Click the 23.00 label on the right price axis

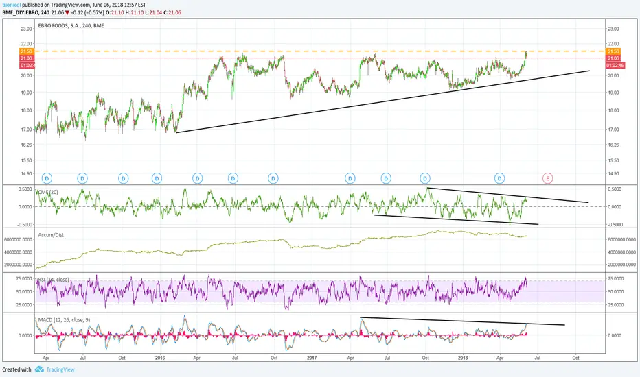(613, 29)
